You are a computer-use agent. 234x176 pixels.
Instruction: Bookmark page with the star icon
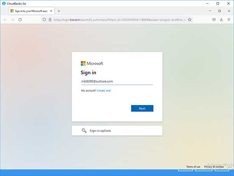190,20
